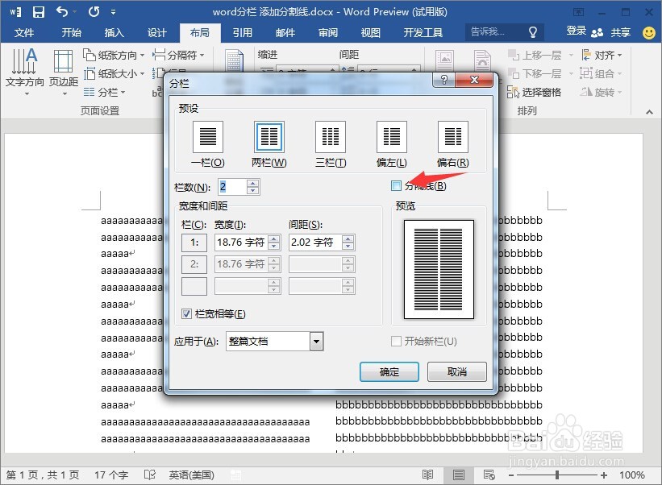The width and height of the screenshot is (662, 485).
Task: Click the 英语(美国) language indicator
Action: click(x=192, y=475)
